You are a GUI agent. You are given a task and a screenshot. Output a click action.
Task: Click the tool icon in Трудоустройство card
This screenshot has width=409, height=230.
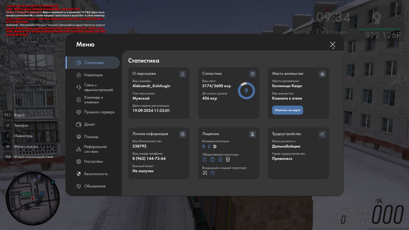(322, 134)
